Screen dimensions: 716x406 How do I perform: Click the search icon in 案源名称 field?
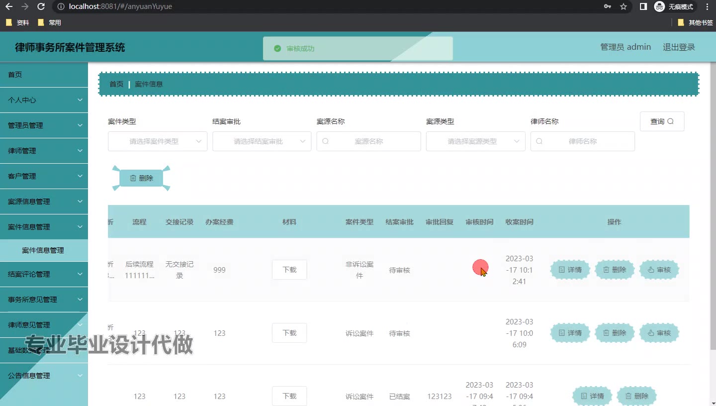[326, 141]
